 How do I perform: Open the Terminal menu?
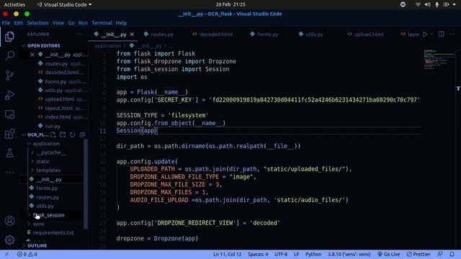click(x=102, y=23)
